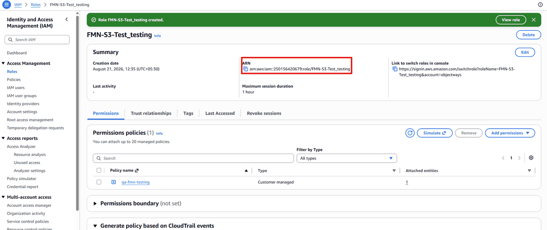547x230 pixels.
Task: Open permissions table settings gear
Action: pos(531,158)
